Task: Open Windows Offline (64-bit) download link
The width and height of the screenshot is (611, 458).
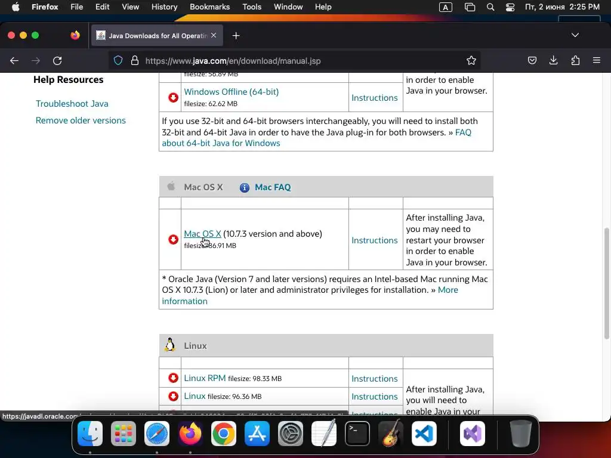Action: coord(231,92)
